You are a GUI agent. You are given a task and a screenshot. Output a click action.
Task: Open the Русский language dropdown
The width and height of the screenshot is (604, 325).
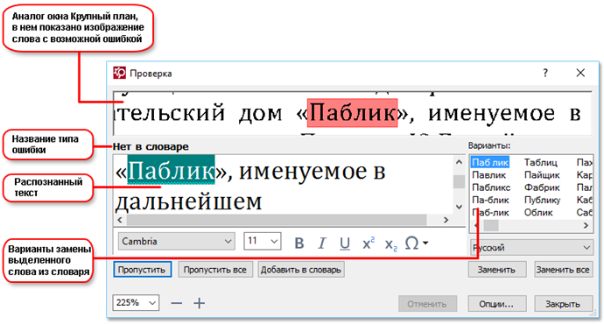pyautogui.click(x=531, y=248)
